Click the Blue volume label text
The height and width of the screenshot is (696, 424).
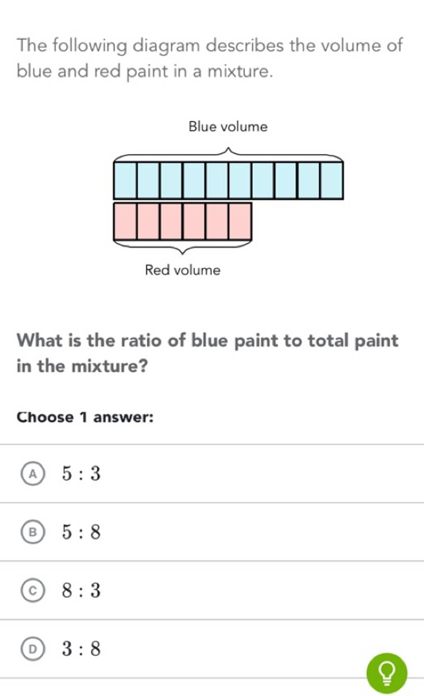click(227, 127)
